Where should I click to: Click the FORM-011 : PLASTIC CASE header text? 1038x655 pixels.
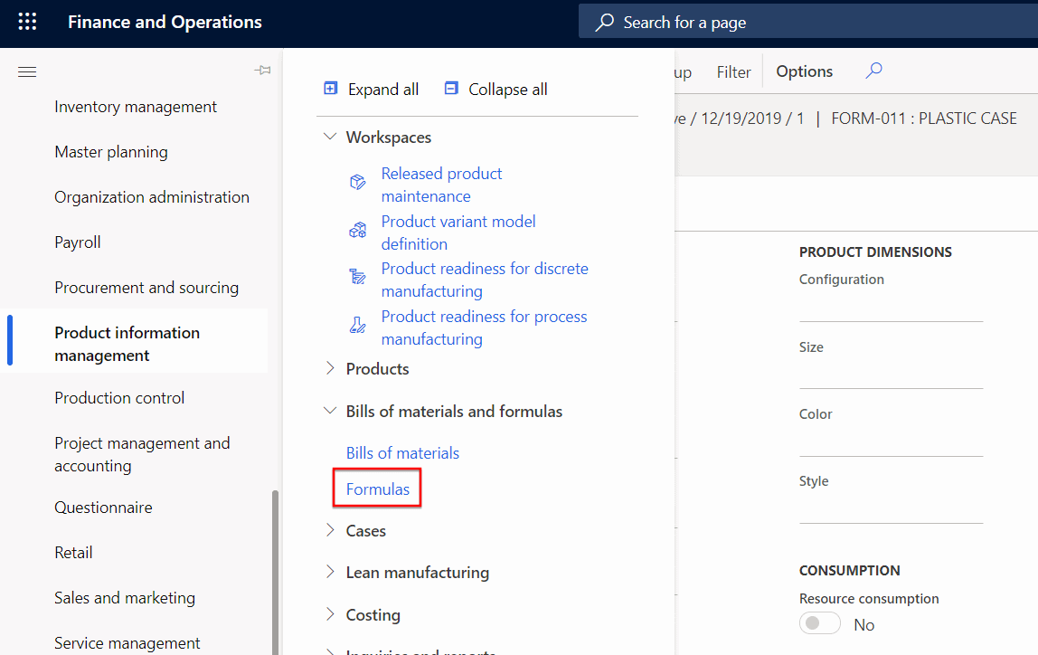(923, 118)
